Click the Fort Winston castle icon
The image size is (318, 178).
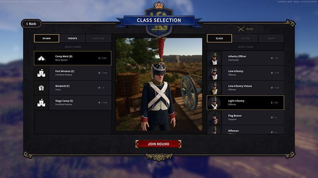(41, 73)
